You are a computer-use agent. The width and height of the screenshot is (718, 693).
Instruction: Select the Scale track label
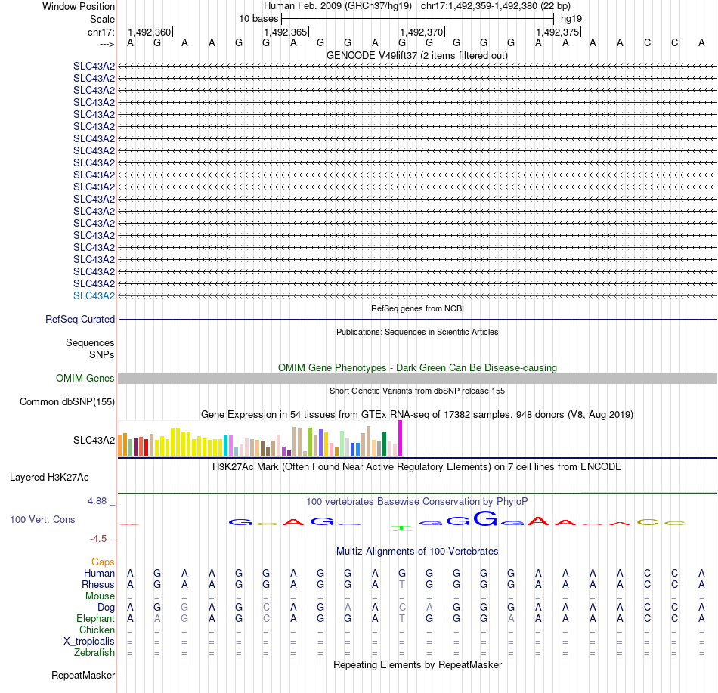tap(102, 19)
